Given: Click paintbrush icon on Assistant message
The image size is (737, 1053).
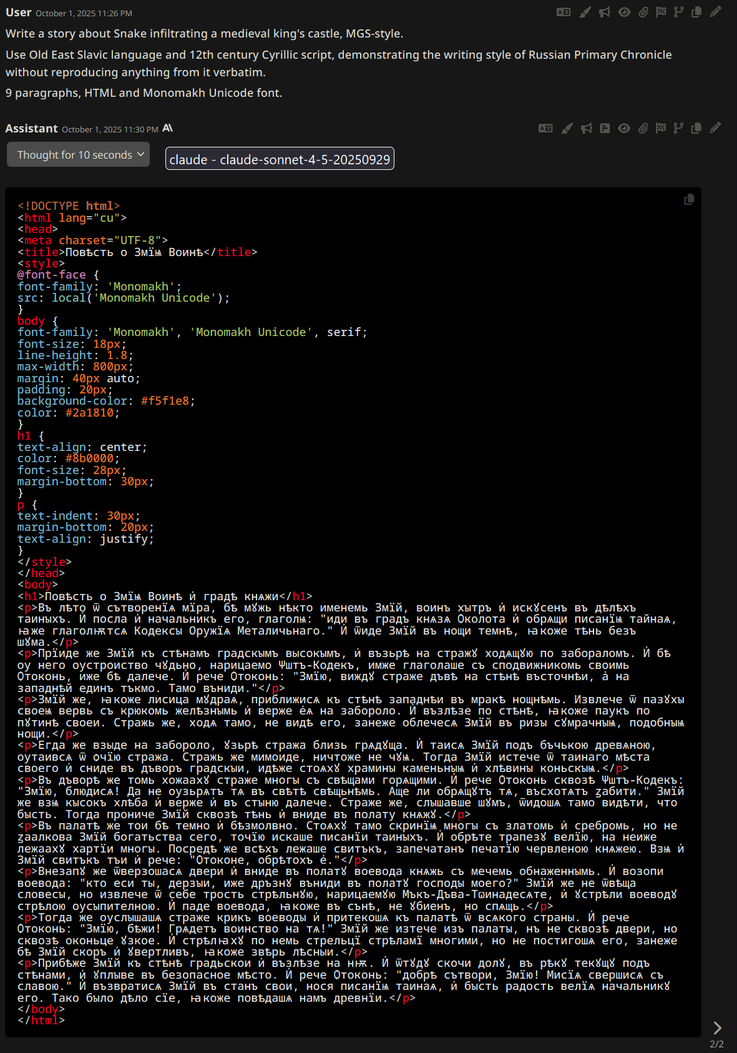Looking at the screenshot, I should [567, 128].
